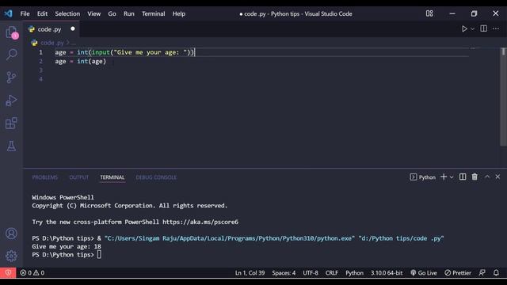Viewport: 507px width, 285px height.
Task: Change encoding via UTF-8 status item
Action: point(311,272)
